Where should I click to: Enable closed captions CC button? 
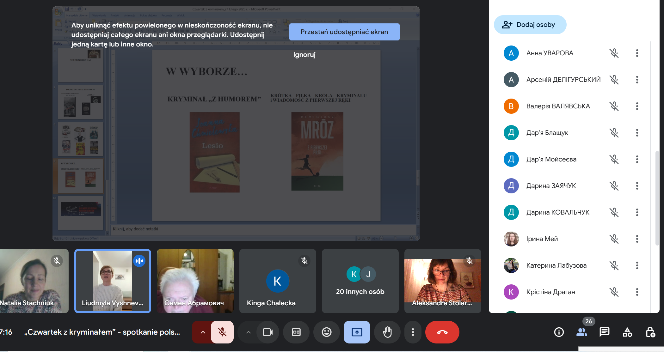point(296,332)
